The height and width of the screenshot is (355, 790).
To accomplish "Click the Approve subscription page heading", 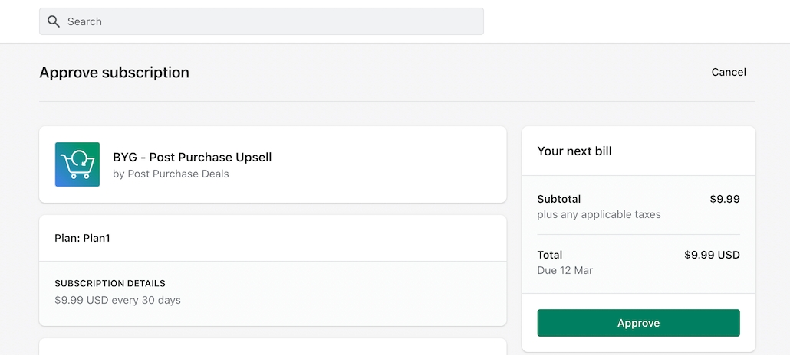I will pos(114,73).
